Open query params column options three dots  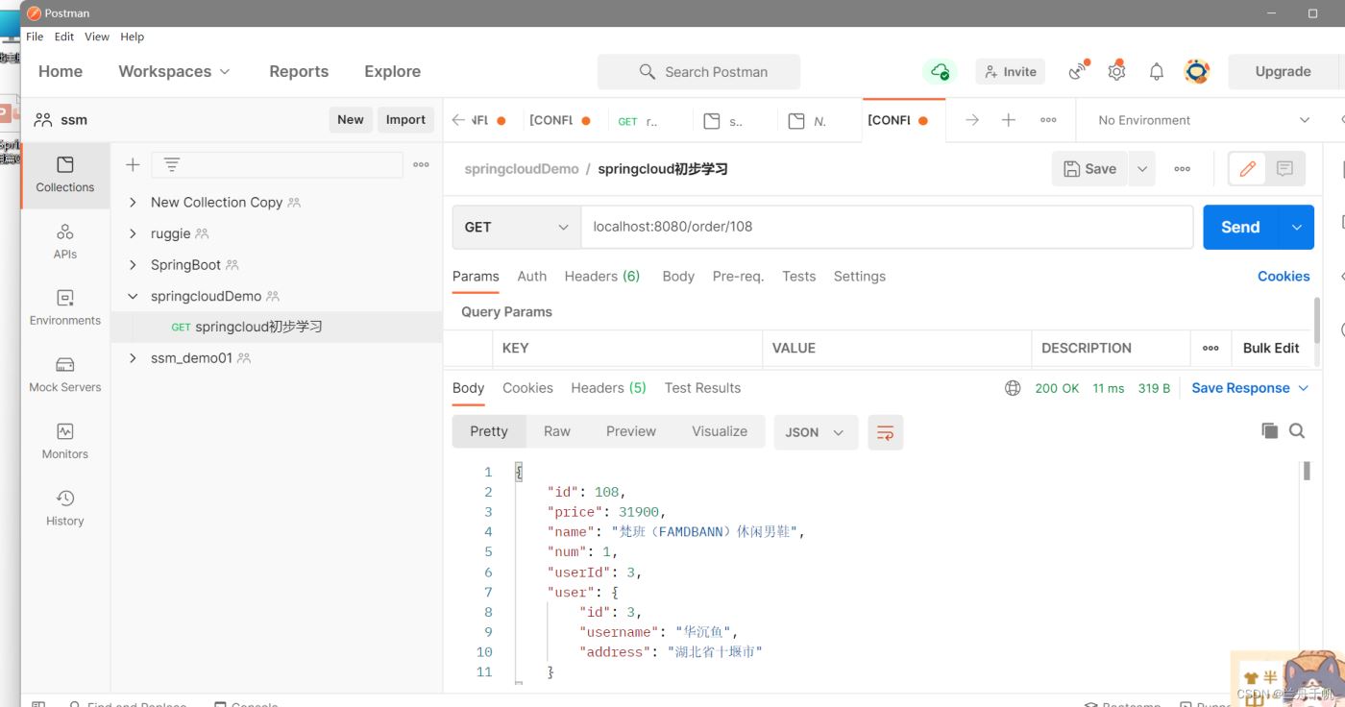tap(1210, 348)
